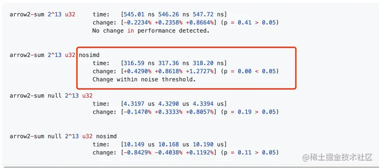This screenshot has height=168, width=379.
Task: Select the 10.168 us time value
Action: [x=170, y=144]
